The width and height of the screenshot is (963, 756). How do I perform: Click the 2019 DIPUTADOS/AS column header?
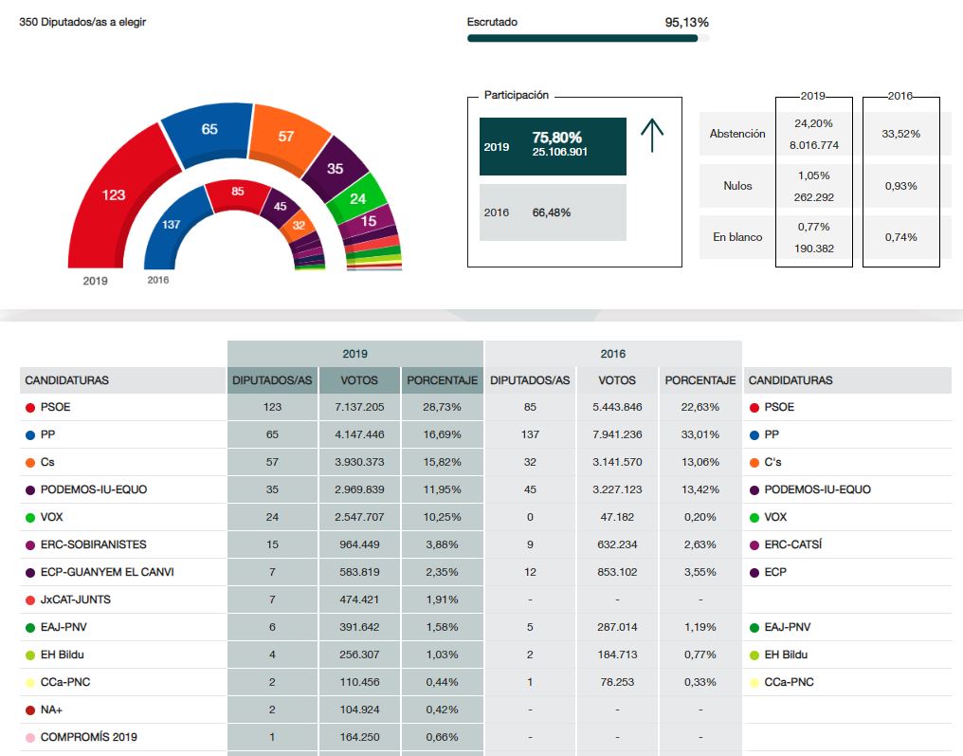272,380
